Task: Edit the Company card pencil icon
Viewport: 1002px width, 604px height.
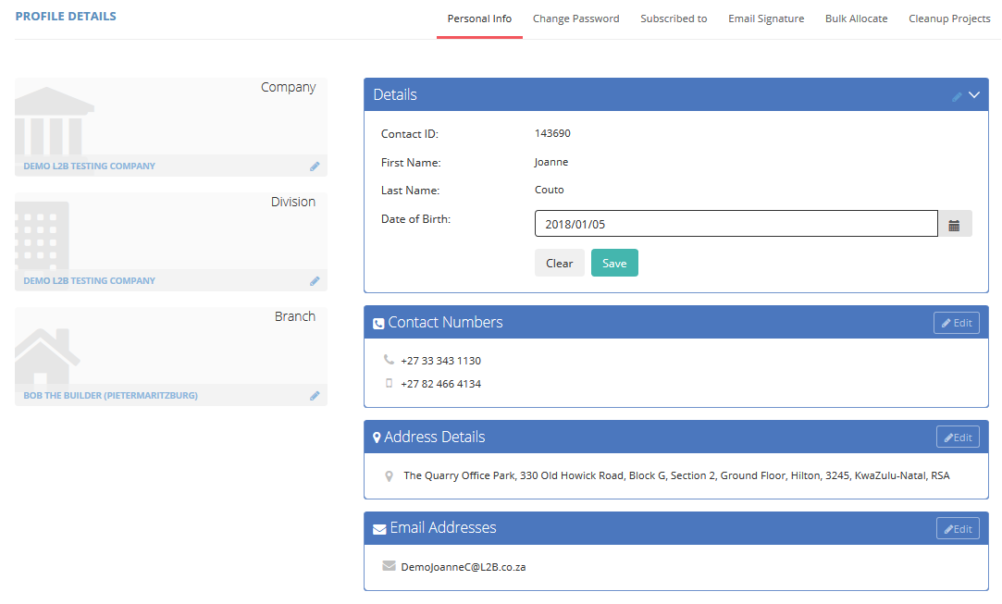Action: (315, 166)
